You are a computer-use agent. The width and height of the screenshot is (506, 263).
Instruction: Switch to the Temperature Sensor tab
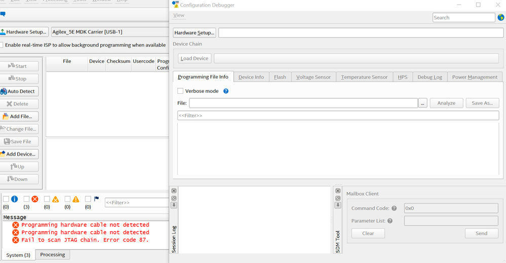tap(364, 77)
